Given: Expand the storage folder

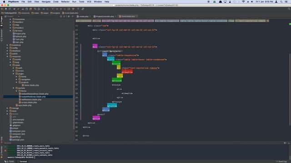Looking at the screenshot, I should [8, 108].
